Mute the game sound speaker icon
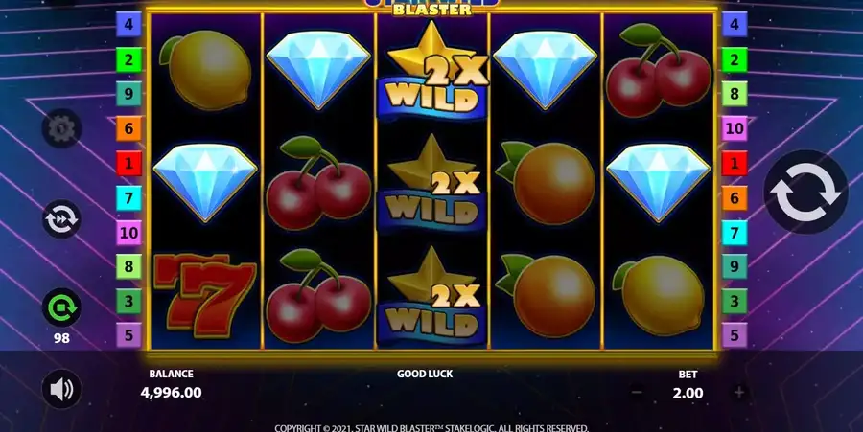The height and width of the screenshot is (432, 863). [x=61, y=389]
